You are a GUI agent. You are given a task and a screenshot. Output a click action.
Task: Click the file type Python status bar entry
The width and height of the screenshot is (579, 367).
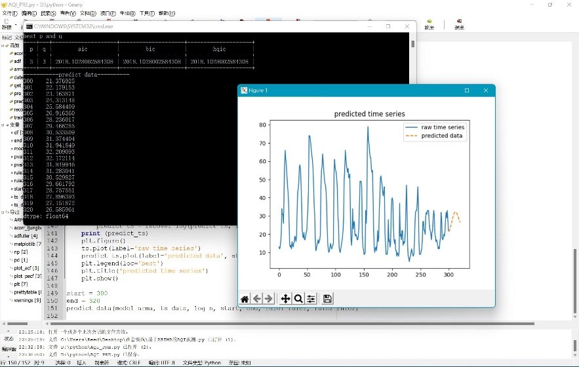click(201, 363)
